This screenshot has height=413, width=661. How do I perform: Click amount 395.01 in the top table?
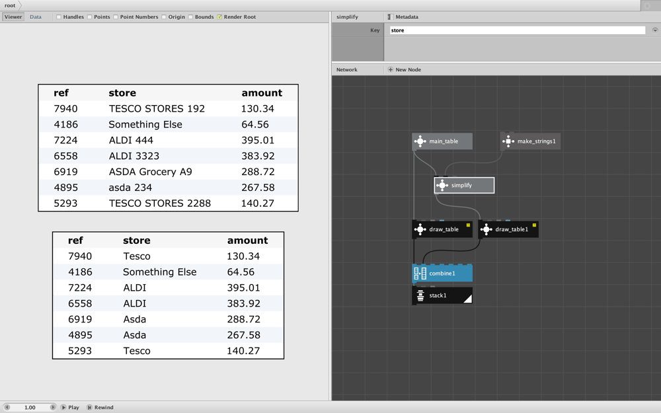[x=258, y=140]
